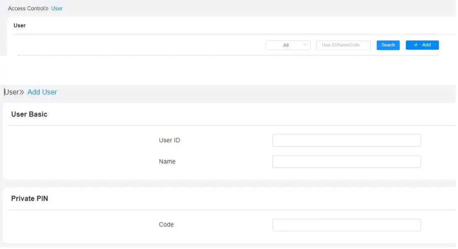Click the Private PIN section heading

point(29,199)
